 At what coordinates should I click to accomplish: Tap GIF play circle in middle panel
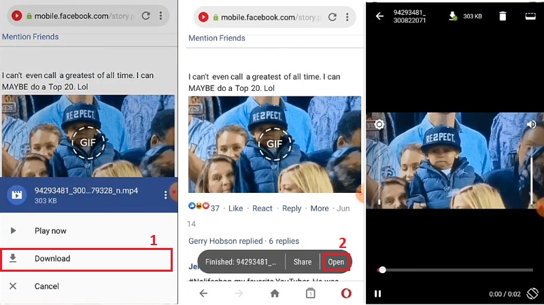click(275, 144)
